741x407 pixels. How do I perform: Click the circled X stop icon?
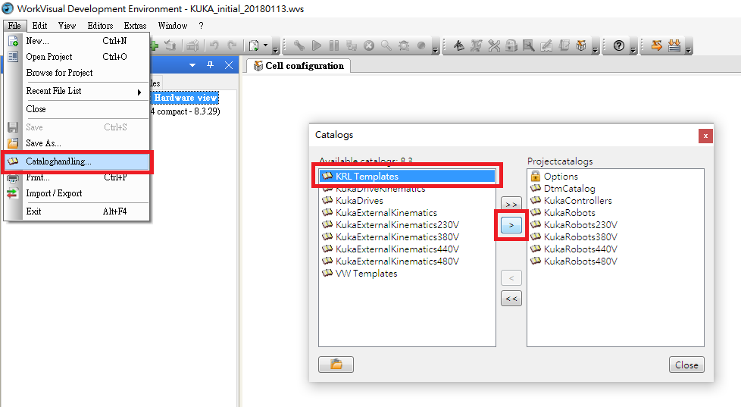(369, 45)
